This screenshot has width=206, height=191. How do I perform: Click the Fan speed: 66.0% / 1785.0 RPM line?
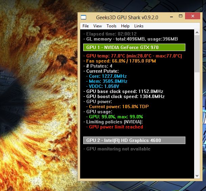coord(119,61)
